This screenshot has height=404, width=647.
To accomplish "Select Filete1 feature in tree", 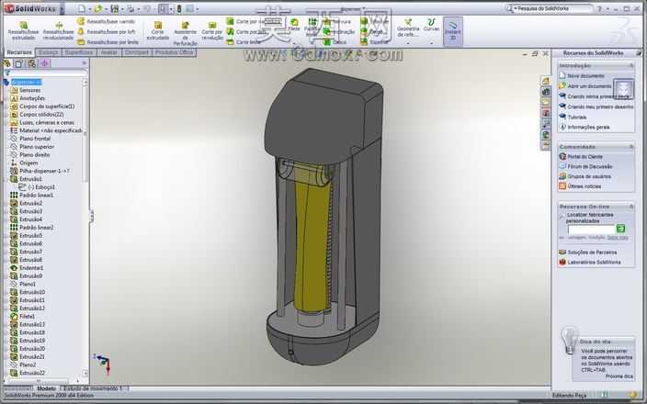I will (28, 316).
